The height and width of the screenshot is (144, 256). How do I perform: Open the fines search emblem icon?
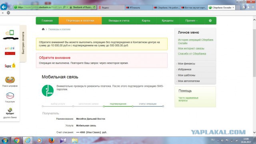click(10, 80)
